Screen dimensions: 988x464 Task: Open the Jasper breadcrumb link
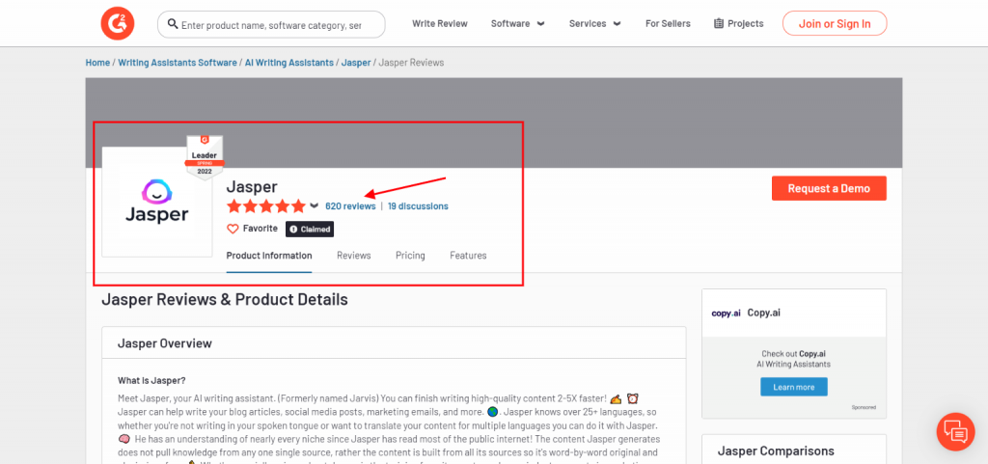(x=356, y=63)
